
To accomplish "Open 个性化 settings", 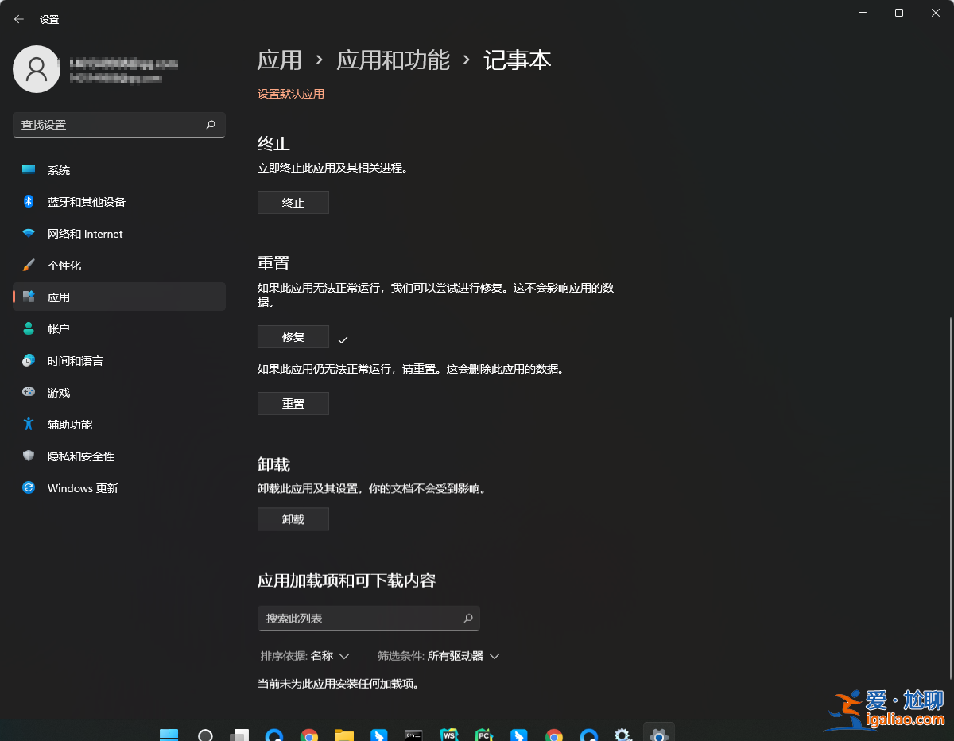I will tap(64, 265).
